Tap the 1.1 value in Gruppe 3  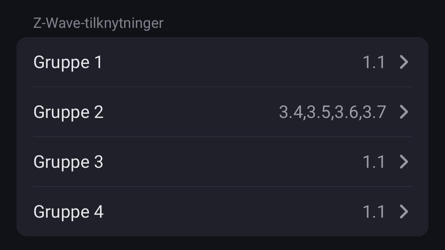[374, 162]
